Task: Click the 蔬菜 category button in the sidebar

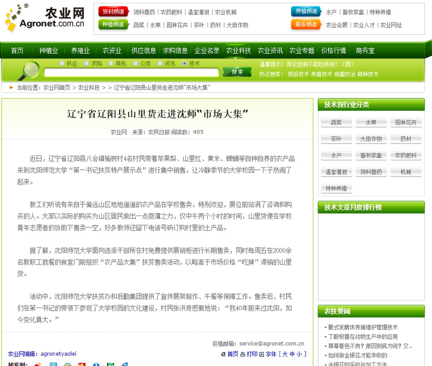Action: tap(336, 122)
